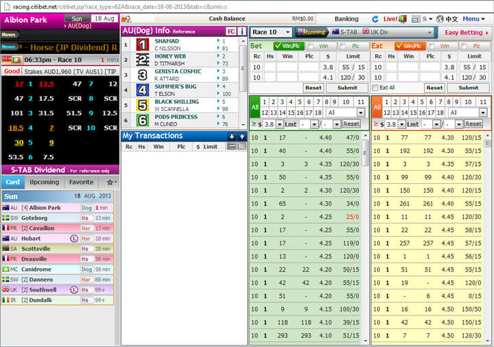Click the down arrow icon in My Transactions

pyautogui.click(x=232, y=136)
